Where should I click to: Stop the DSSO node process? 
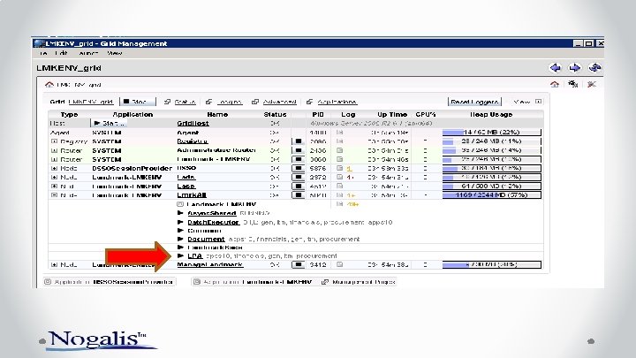point(299,168)
